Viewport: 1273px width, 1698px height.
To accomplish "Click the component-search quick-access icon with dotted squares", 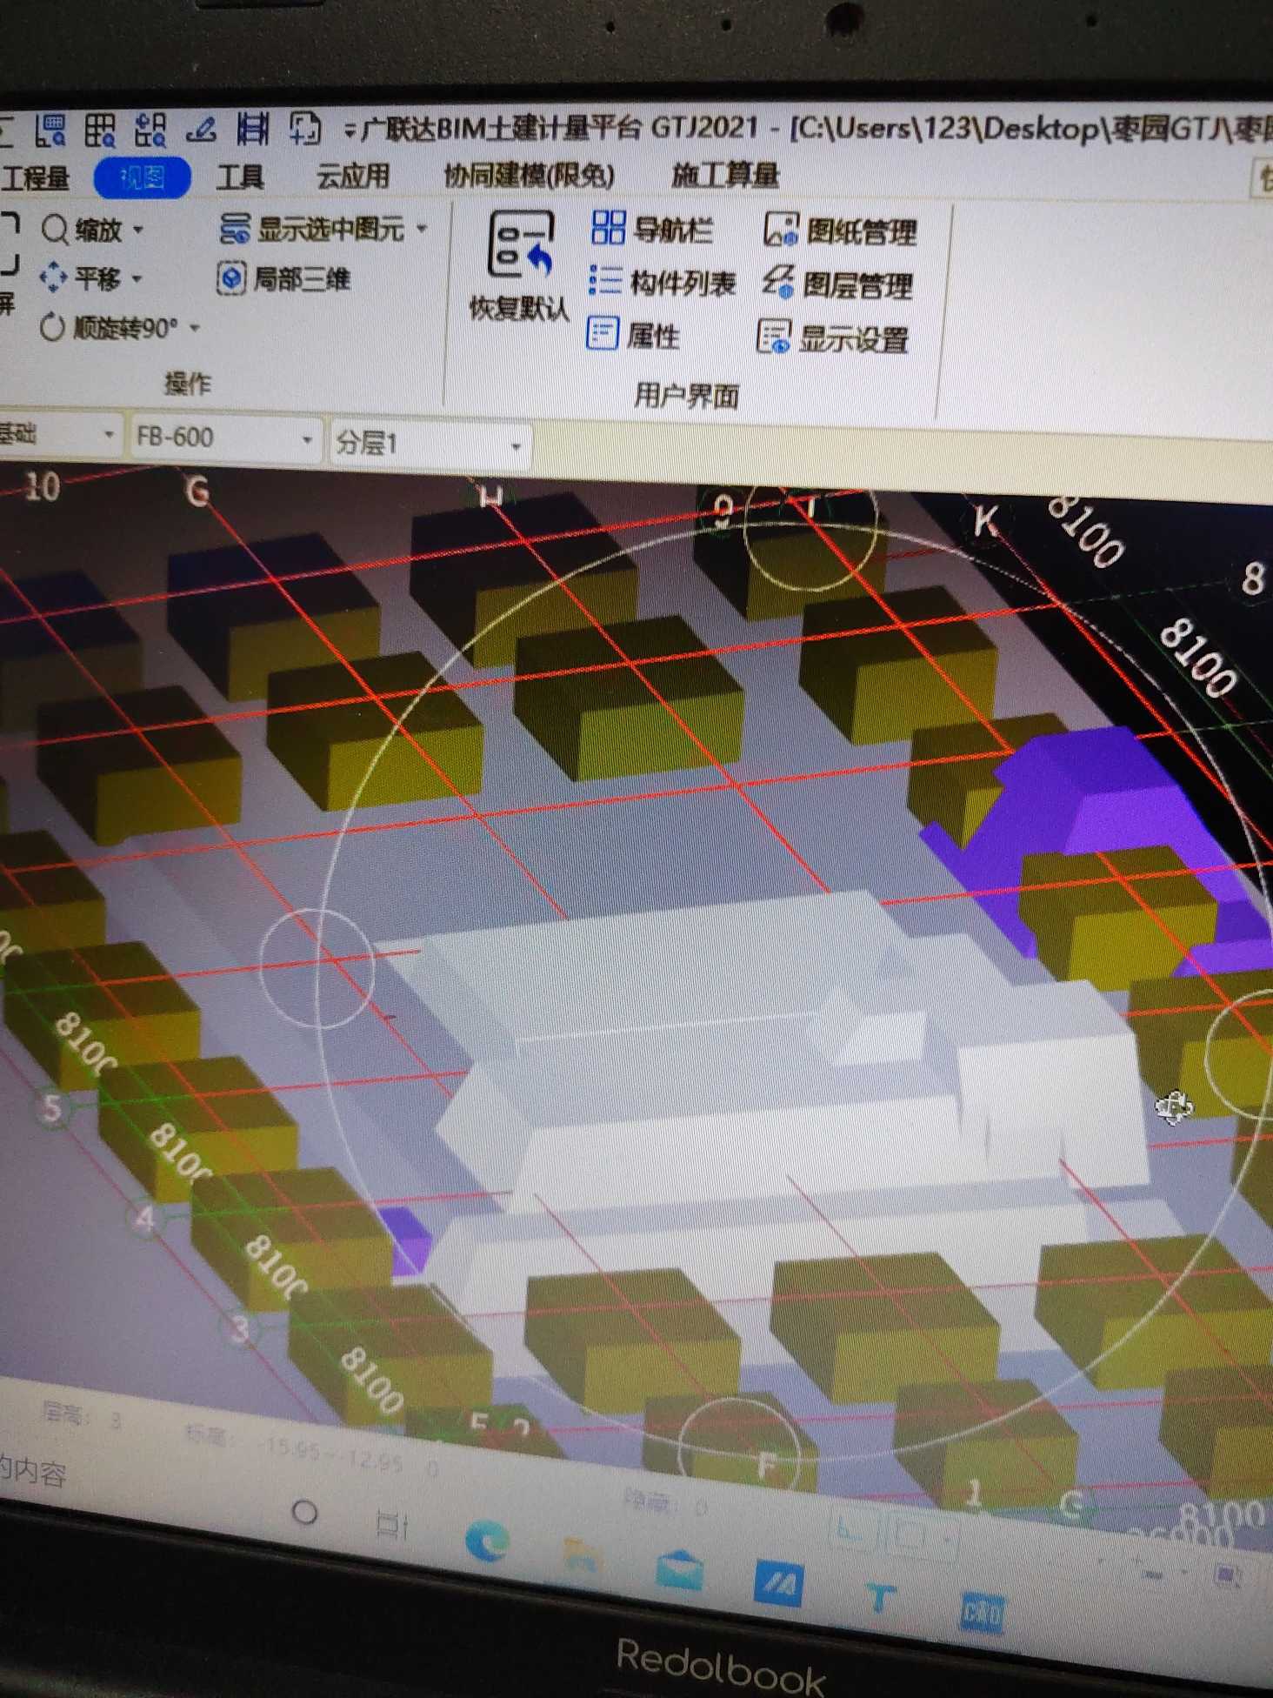I will (x=150, y=130).
